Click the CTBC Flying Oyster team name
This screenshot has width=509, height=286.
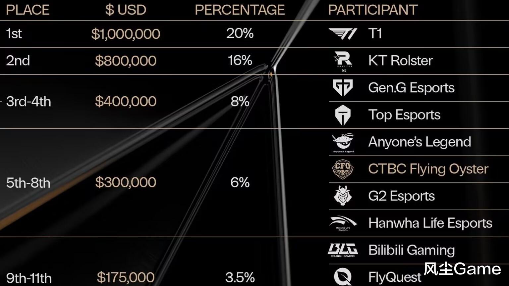(428, 169)
